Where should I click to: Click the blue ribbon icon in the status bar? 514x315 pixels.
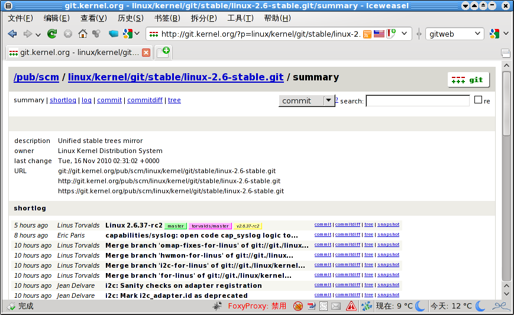(x=500, y=306)
